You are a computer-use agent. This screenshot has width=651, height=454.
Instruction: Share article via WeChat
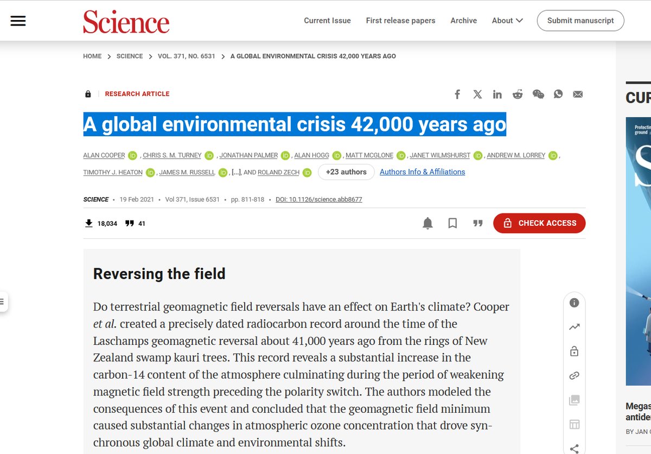coord(538,94)
